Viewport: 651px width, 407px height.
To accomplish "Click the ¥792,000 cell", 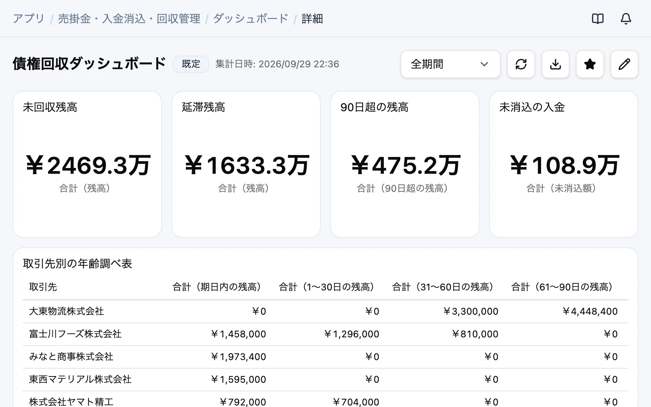I will coord(243,402).
